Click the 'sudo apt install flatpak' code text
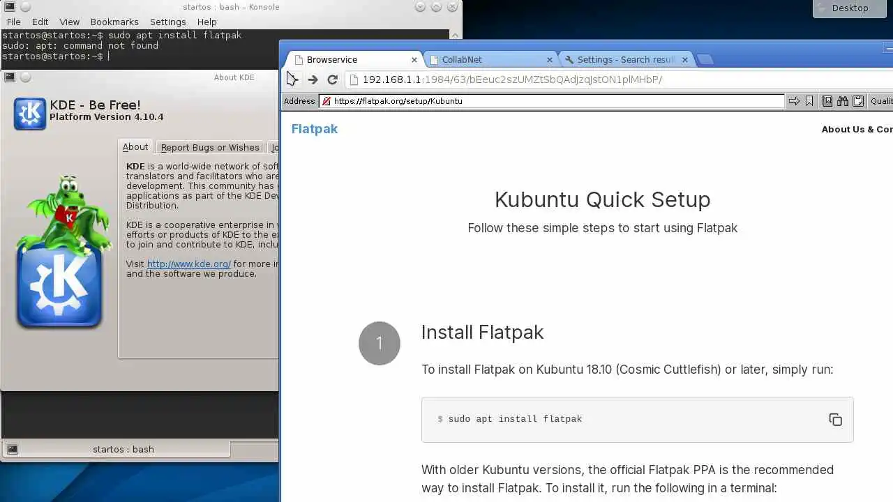The image size is (893, 502). (x=515, y=419)
